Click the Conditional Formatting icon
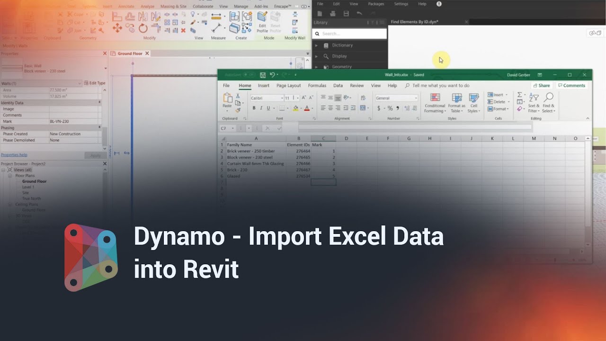 [x=435, y=98]
